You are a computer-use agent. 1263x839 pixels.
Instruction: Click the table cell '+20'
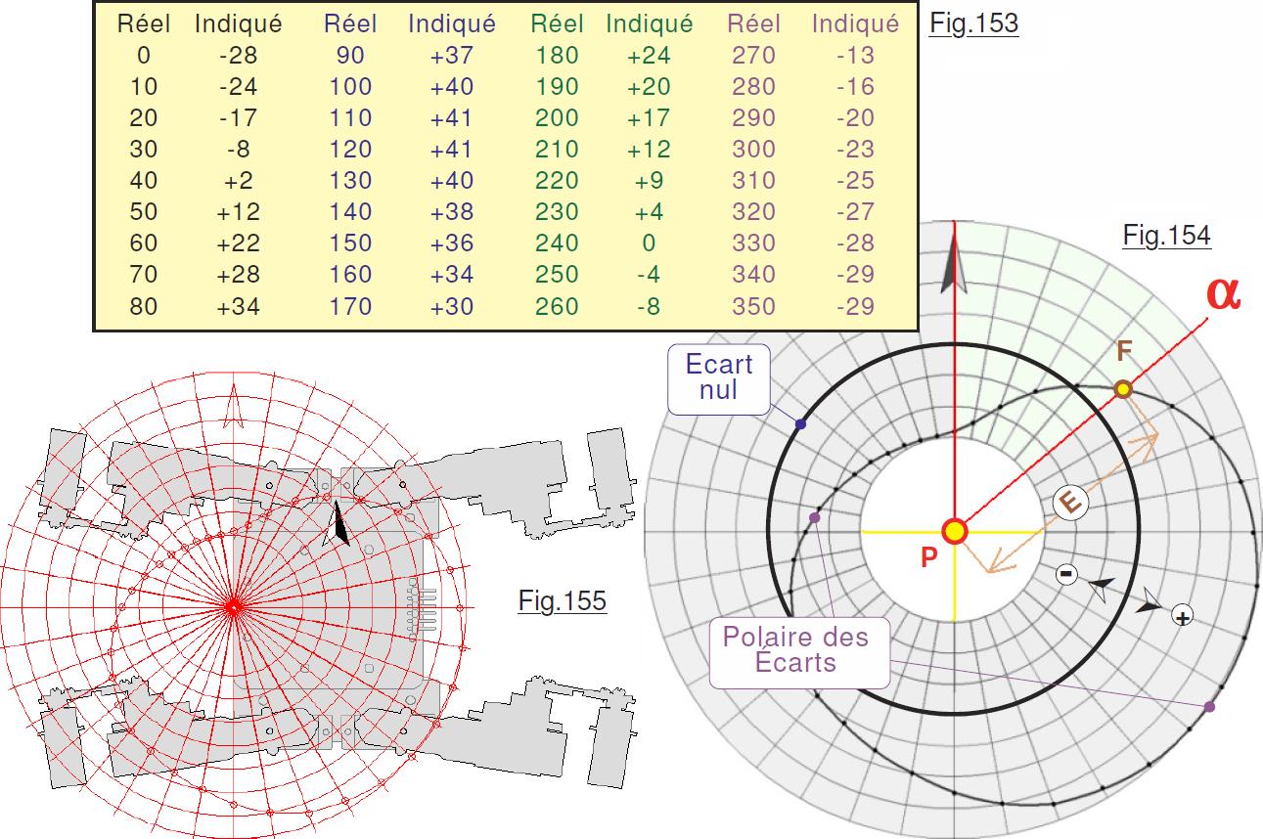649,87
